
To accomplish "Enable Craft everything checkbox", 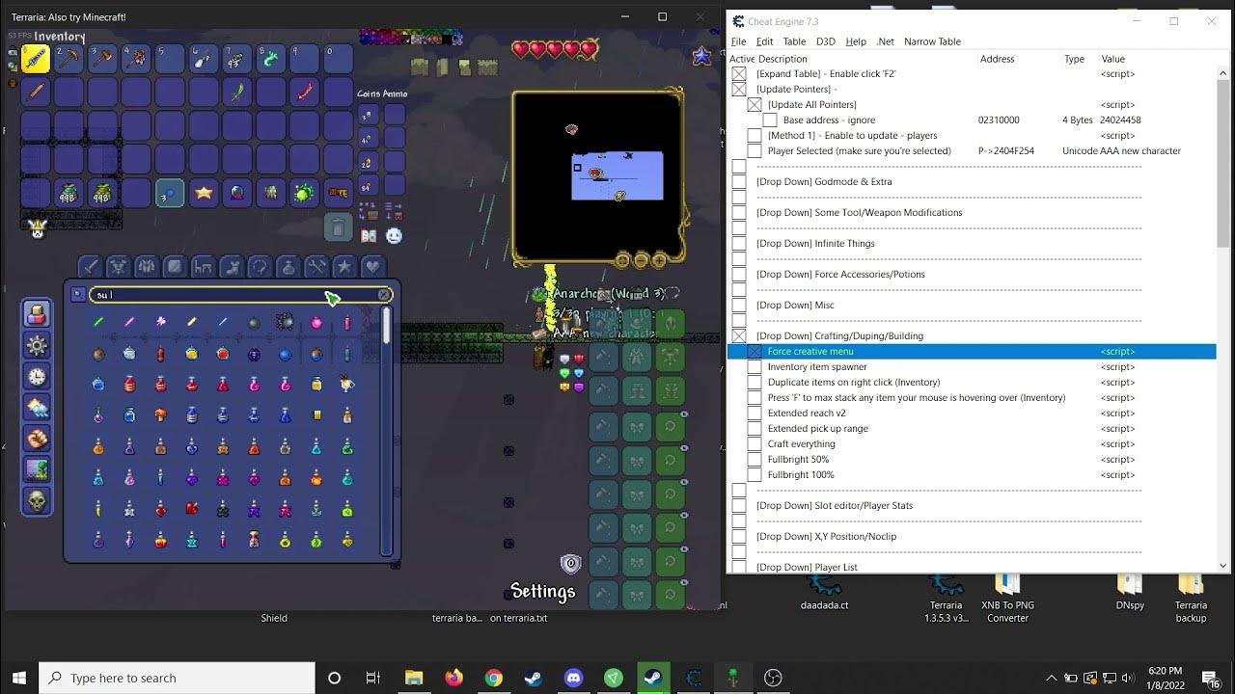I will 755,444.
